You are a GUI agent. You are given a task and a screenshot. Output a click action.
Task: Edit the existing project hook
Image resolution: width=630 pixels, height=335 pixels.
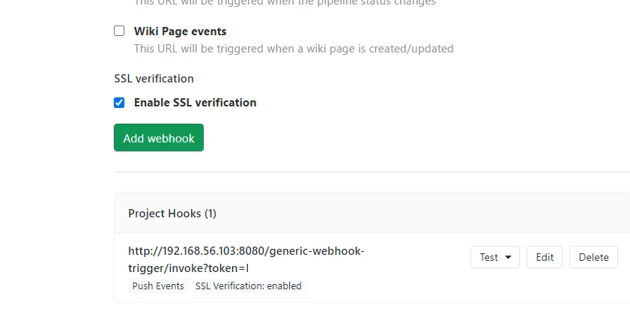tap(545, 257)
